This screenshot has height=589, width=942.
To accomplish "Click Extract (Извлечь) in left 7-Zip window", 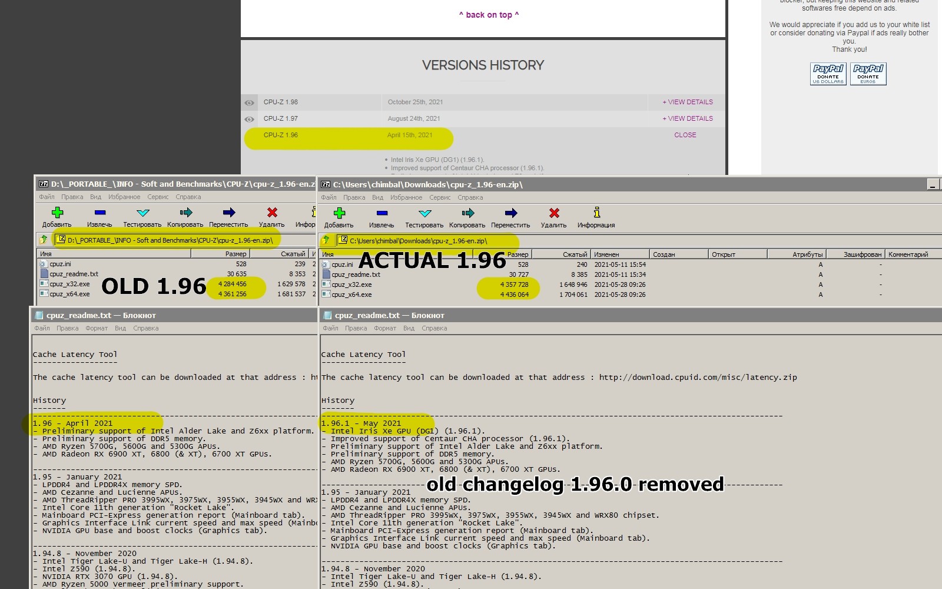I will [x=99, y=217].
